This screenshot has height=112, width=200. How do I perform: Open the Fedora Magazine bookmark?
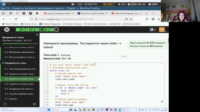[50, 24]
